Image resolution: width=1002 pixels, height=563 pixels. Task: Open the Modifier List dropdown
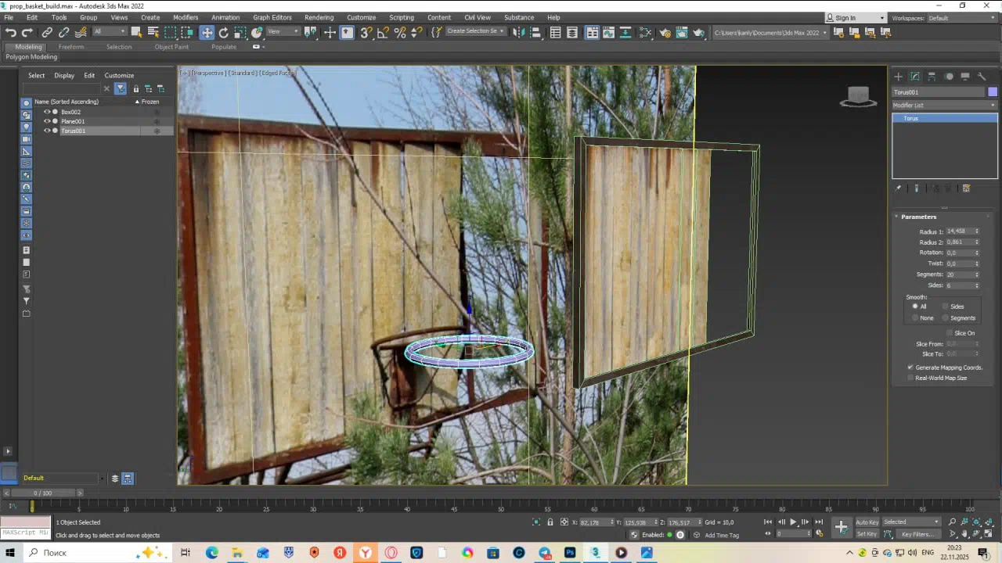point(945,105)
